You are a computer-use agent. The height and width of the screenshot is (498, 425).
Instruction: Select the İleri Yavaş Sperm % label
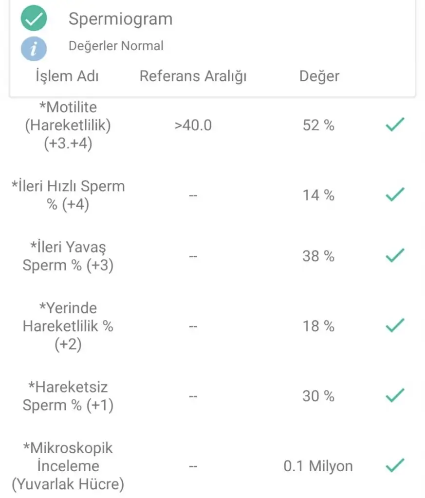[x=68, y=256]
